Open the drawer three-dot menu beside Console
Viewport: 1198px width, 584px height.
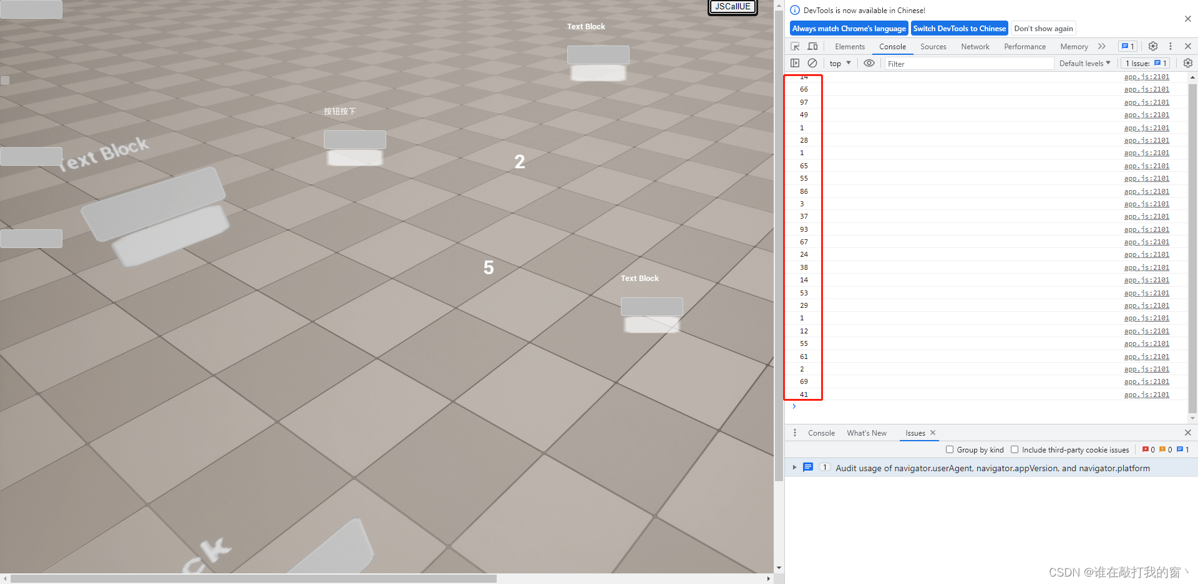pos(794,433)
